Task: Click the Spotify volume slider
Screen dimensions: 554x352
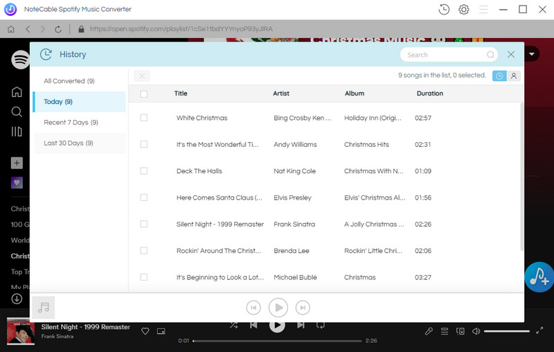Action: (506, 332)
